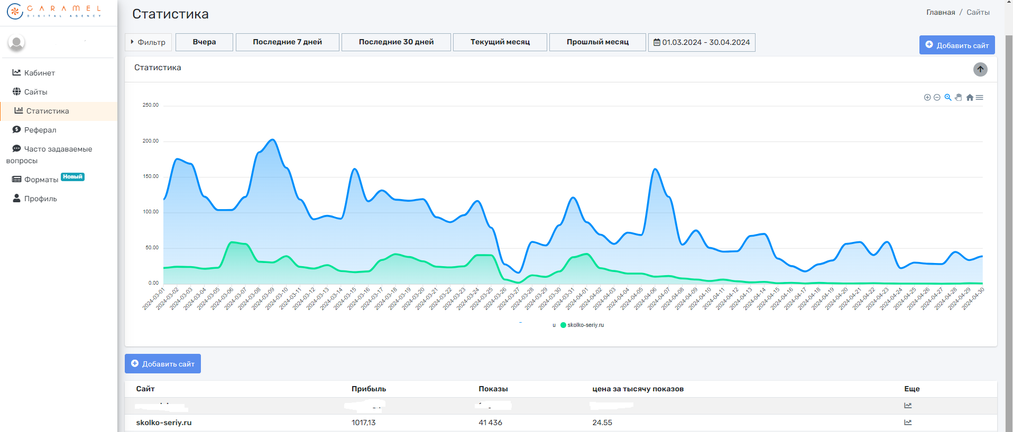This screenshot has width=1013, height=432.
Task: Collapse the Статистика panel with arrow button
Action: click(x=980, y=69)
